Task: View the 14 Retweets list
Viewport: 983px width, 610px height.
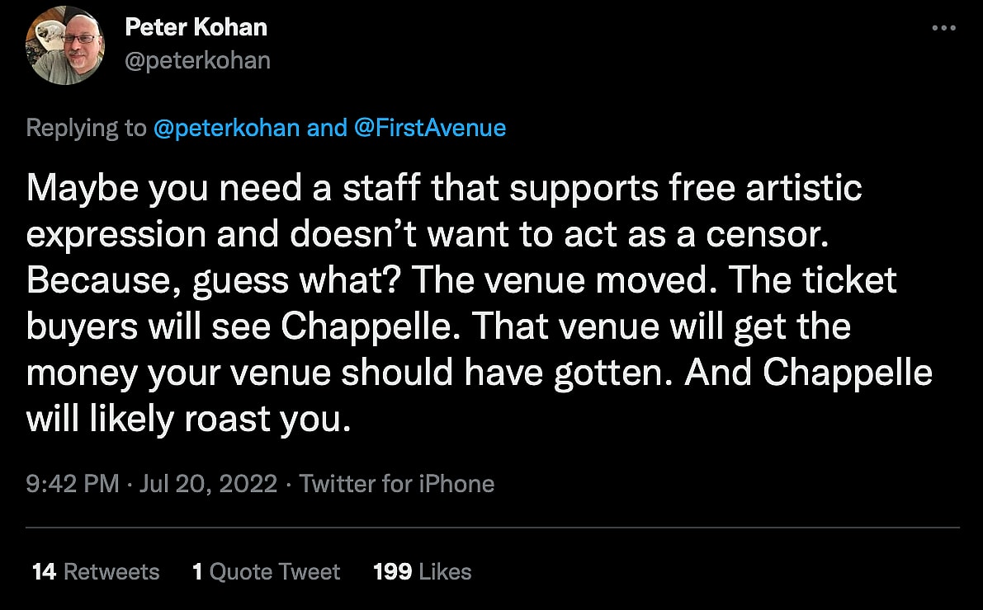Action: (95, 571)
